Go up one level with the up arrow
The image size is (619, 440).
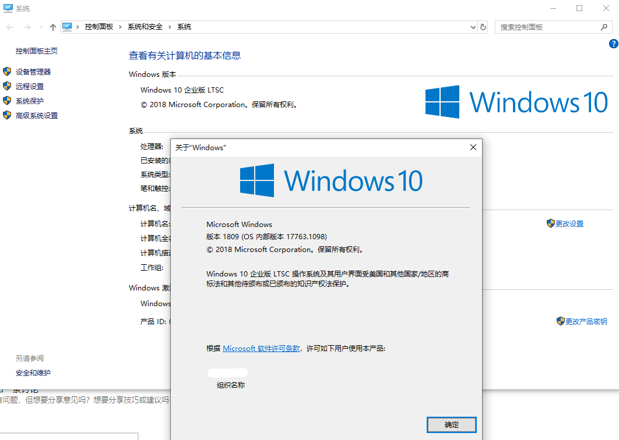pyautogui.click(x=53, y=27)
